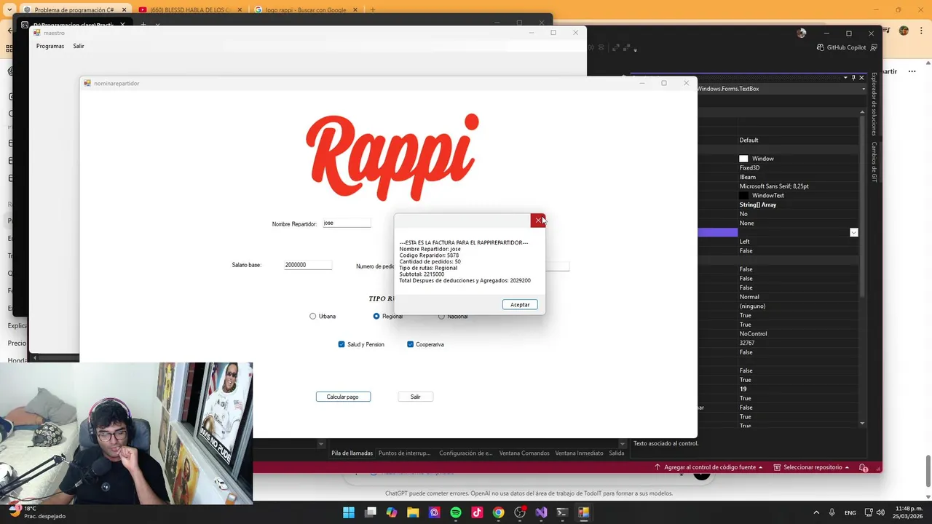Open the Chrome three-dot menu
Image resolution: width=932 pixels, height=524 pixels.
(920, 31)
